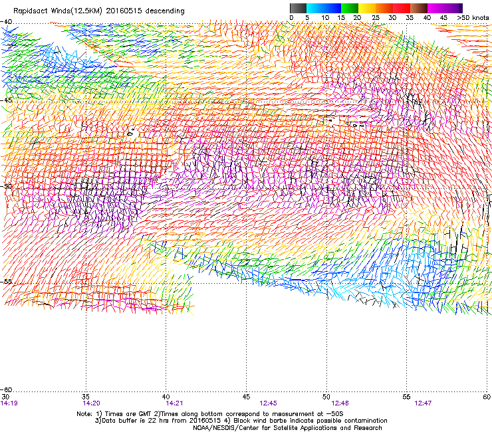Choose the red 30-35 knots legend swatch
This screenshot has width=492, height=432.
coord(402,8)
